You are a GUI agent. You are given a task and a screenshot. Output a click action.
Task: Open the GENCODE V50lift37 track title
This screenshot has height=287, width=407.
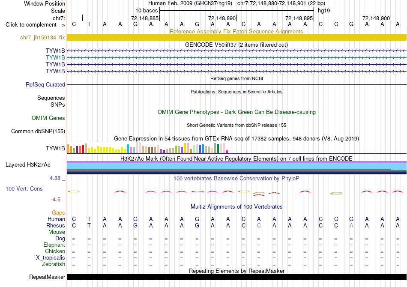(236, 45)
